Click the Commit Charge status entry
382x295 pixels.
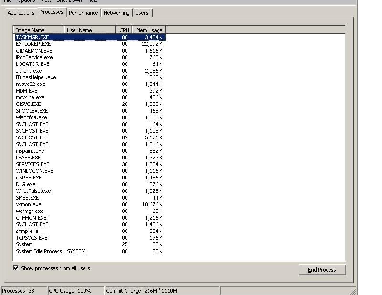(x=162, y=291)
